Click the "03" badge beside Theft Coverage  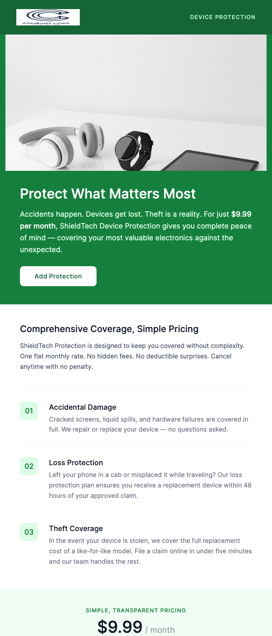pos(29,532)
